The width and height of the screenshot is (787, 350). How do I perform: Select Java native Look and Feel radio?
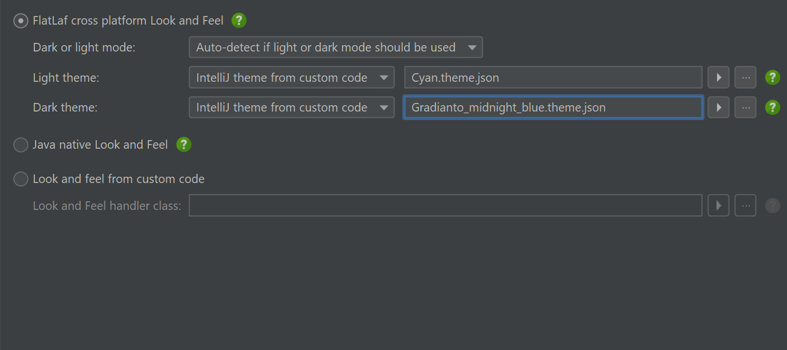(x=21, y=145)
